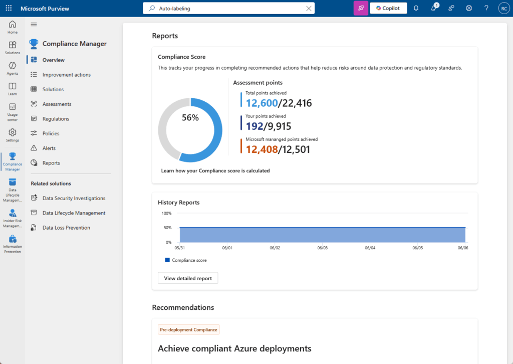Open the help question mark
The height and width of the screenshot is (364, 513).
(486, 8)
